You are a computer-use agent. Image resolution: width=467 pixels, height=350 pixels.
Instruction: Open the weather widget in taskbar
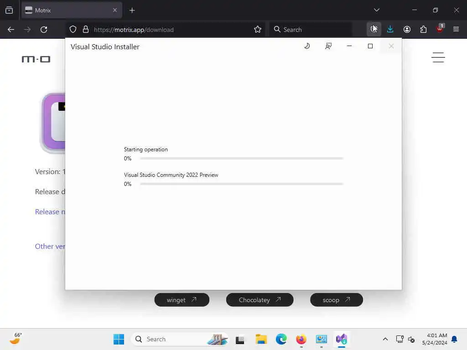[x=16, y=339]
